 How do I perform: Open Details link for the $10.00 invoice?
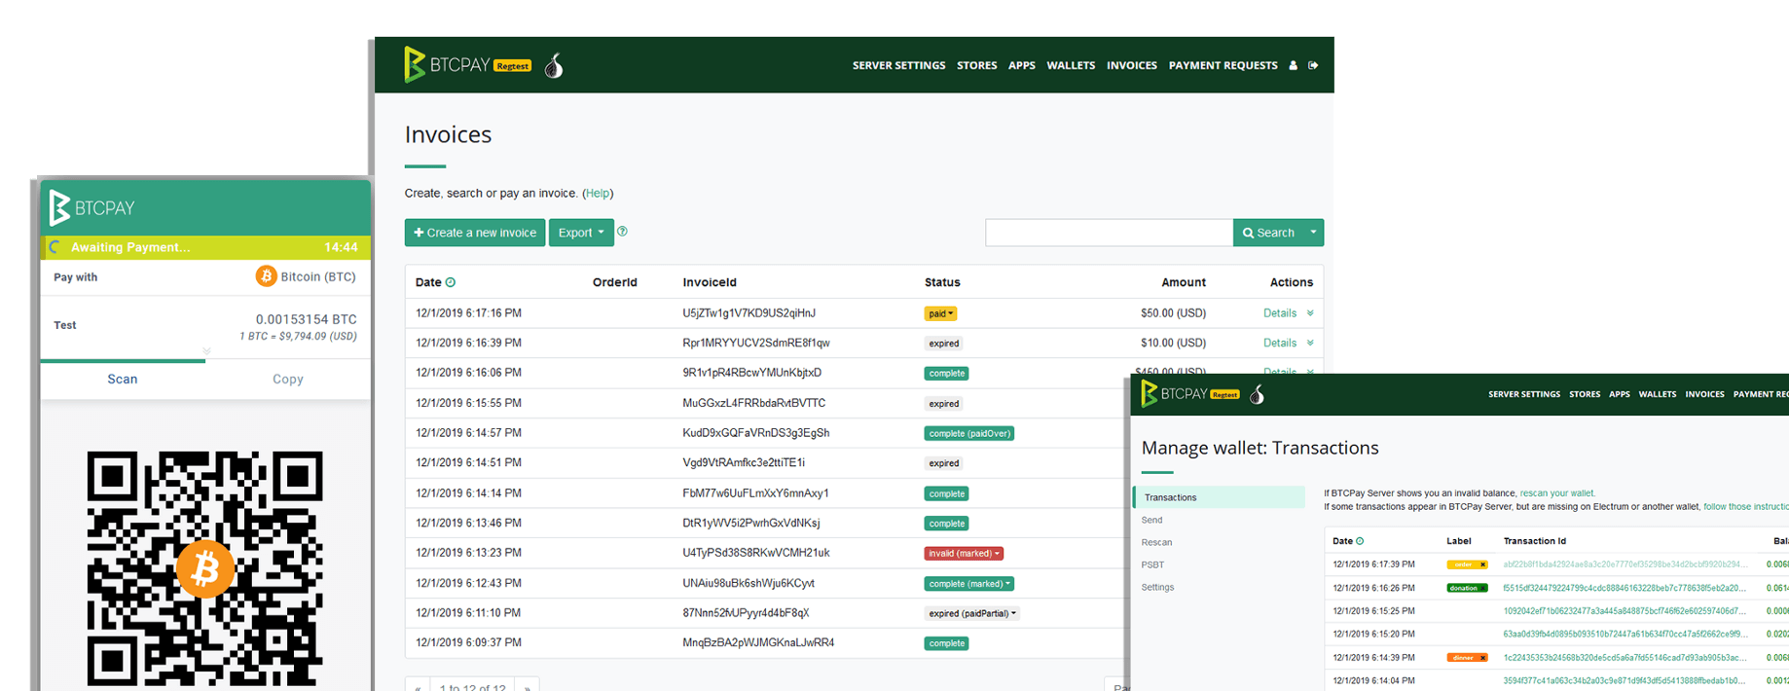coord(1279,343)
